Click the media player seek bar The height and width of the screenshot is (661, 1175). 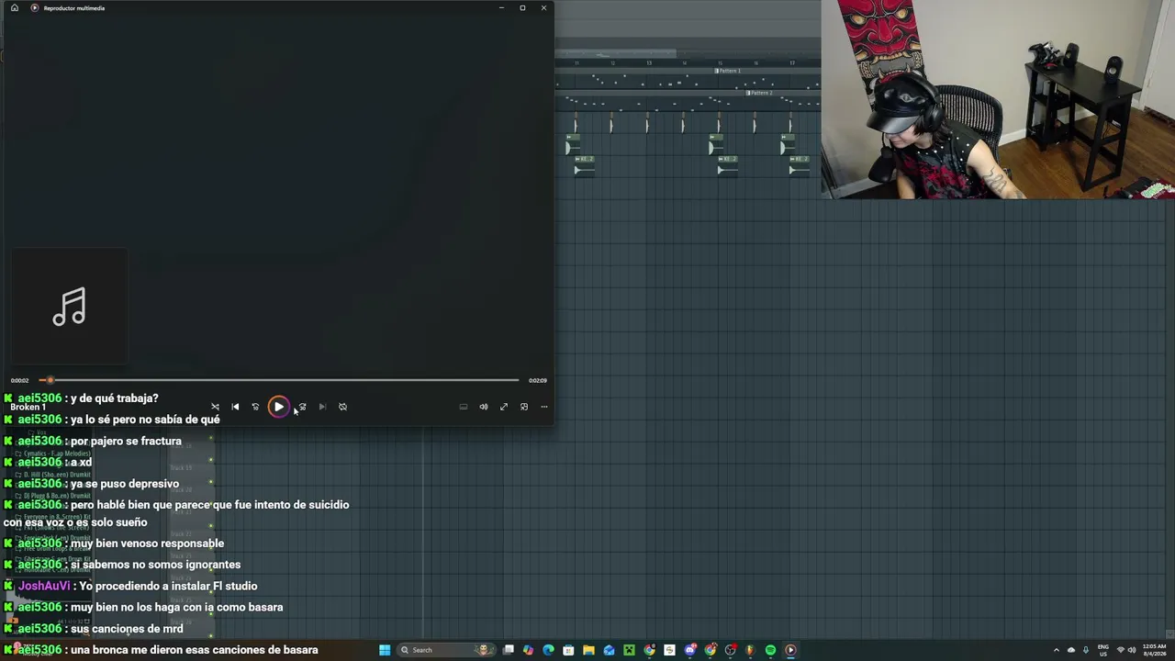click(x=279, y=380)
